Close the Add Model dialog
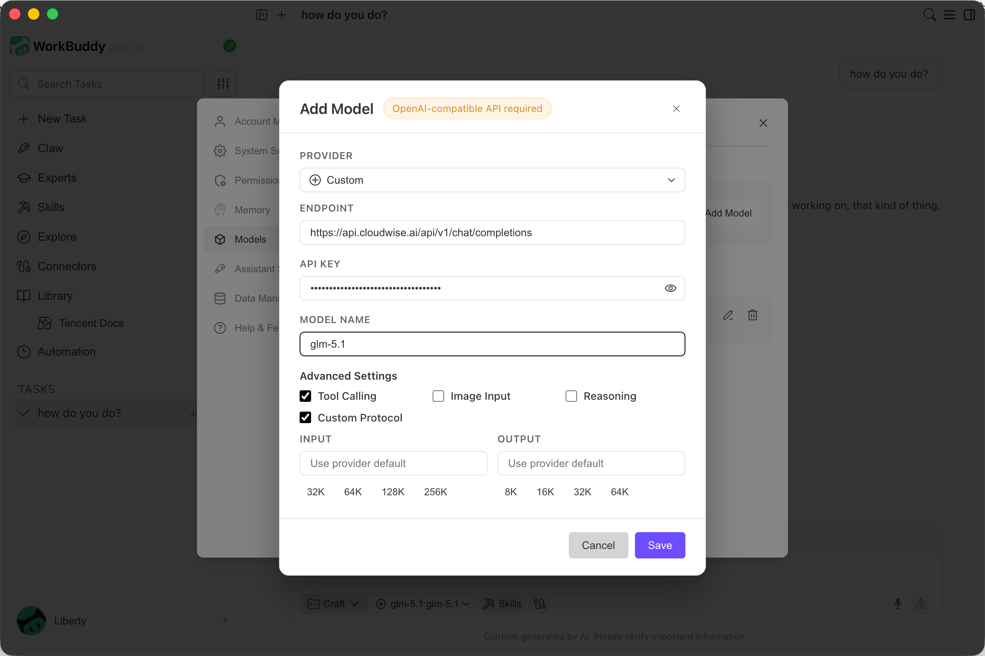Screen dimensions: 985x656 pyautogui.click(x=676, y=109)
